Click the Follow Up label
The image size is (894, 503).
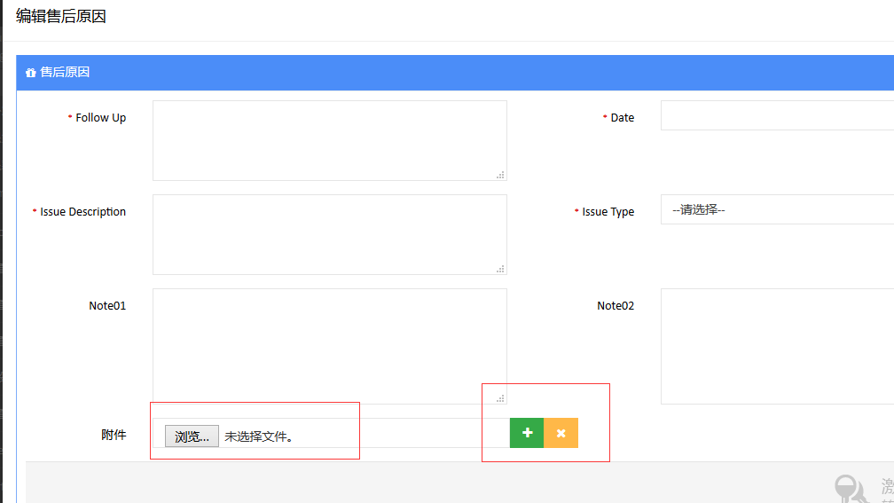tap(101, 117)
